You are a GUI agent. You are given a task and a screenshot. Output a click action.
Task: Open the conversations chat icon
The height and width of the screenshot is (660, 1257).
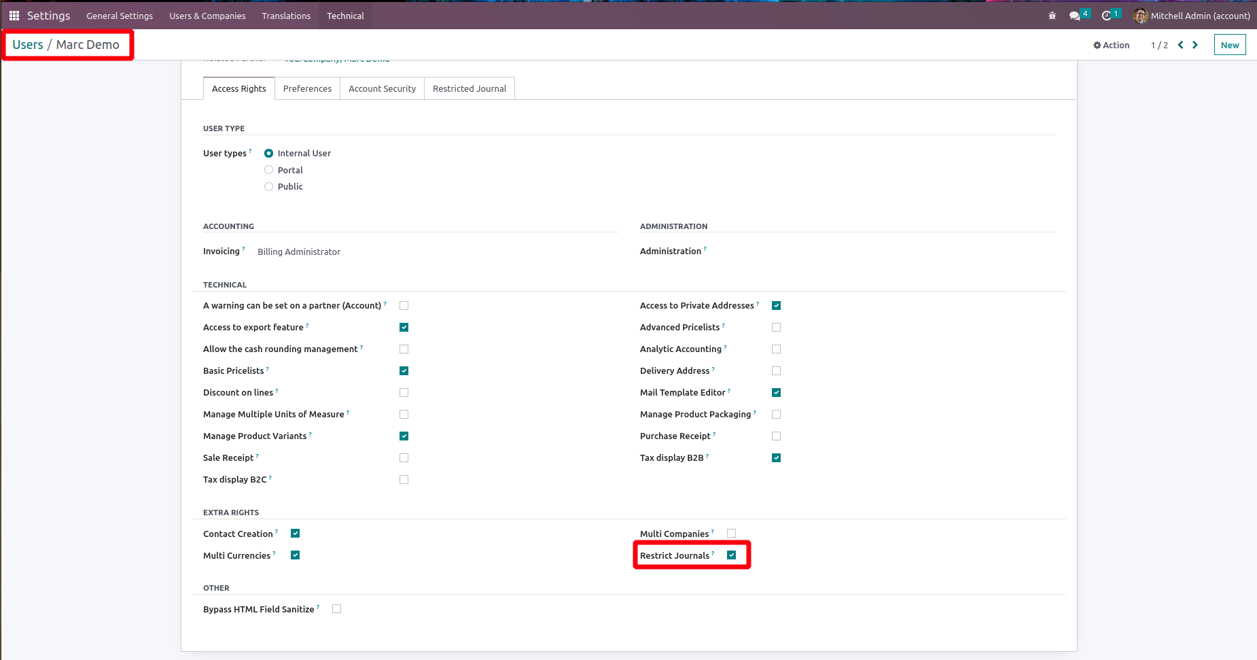[x=1074, y=16]
